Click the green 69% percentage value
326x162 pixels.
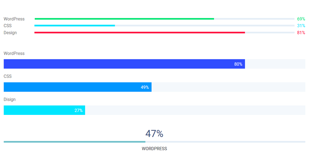pyautogui.click(x=301, y=19)
